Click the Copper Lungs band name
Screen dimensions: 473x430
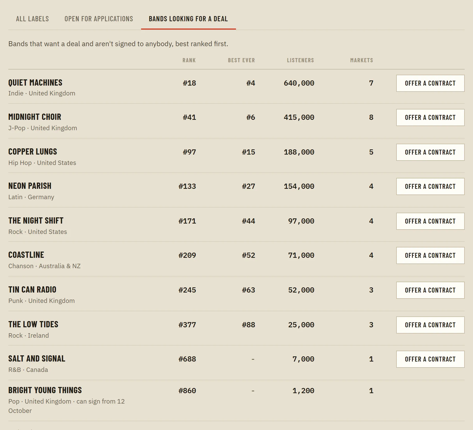tap(33, 152)
